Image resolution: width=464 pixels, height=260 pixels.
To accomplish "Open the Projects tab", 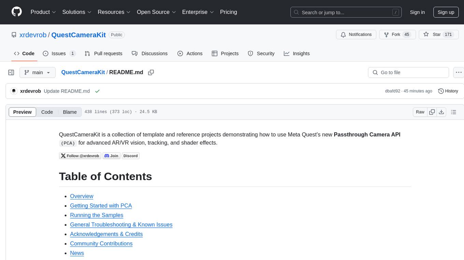I will [225, 53].
